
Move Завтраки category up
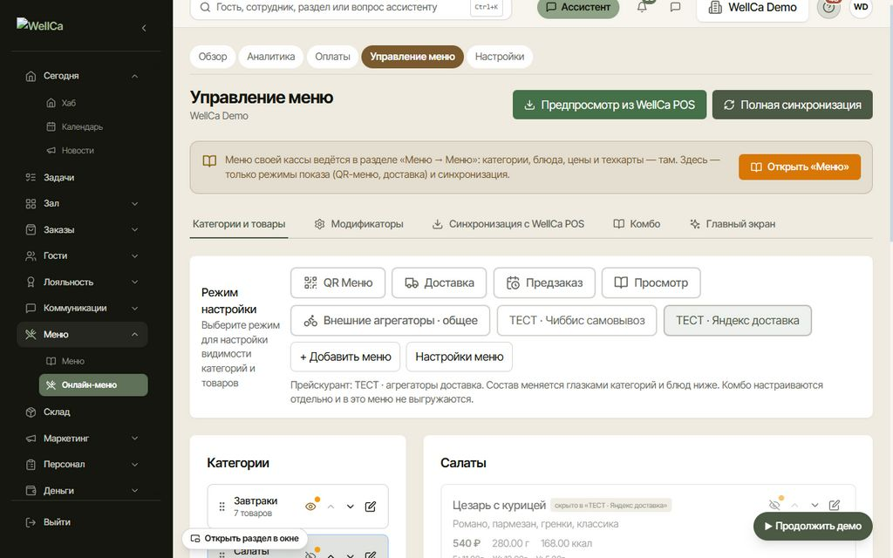[331, 507]
